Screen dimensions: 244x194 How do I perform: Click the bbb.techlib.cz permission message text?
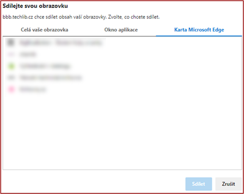pos(81,17)
